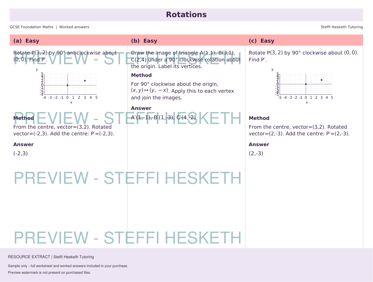The image size is (373, 282).
Task: Click the '(c) Easy' section heading
Action: (x=261, y=41)
